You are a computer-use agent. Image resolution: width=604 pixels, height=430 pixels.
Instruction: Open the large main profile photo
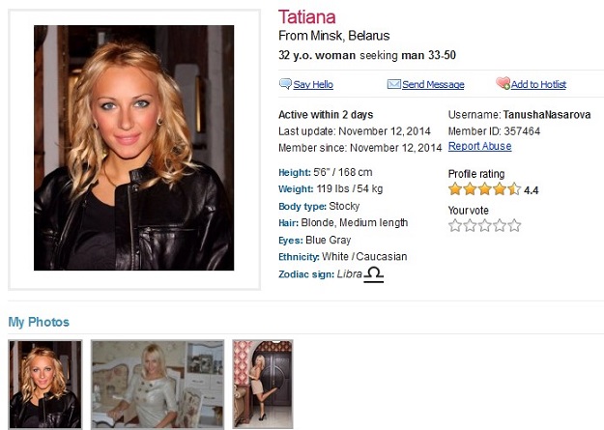[x=134, y=149]
